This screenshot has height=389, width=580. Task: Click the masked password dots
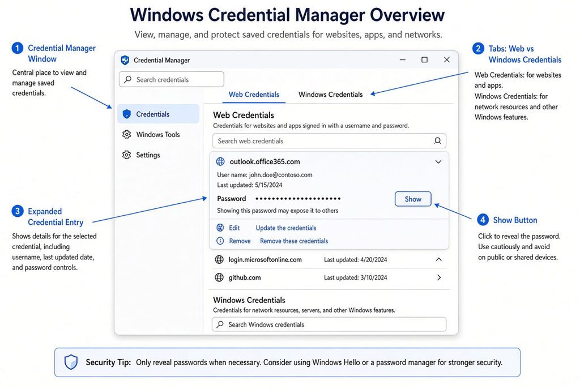298,199
